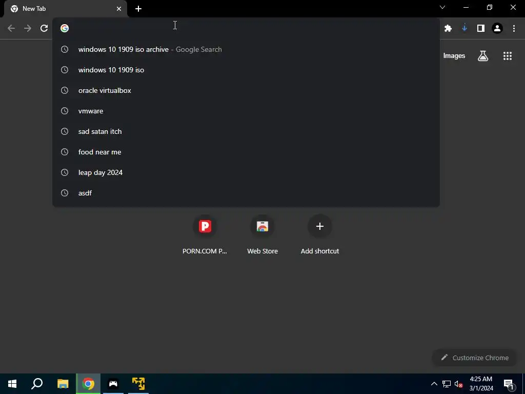
Task: Open the yellow network taskbar app
Action: tap(138, 384)
